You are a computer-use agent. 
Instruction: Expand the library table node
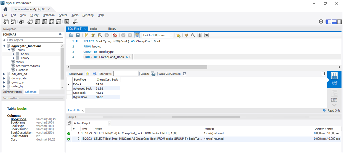click(x=14, y=58)
